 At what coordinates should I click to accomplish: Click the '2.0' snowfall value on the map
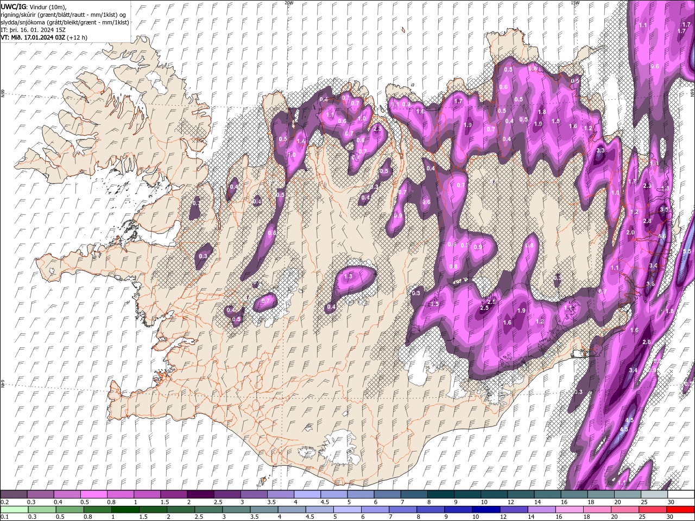630,232
